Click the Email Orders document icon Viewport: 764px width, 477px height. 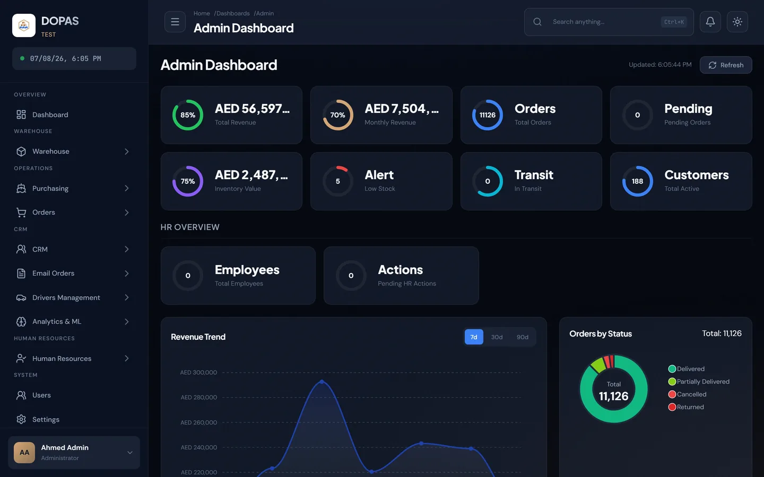click(21, 273)
